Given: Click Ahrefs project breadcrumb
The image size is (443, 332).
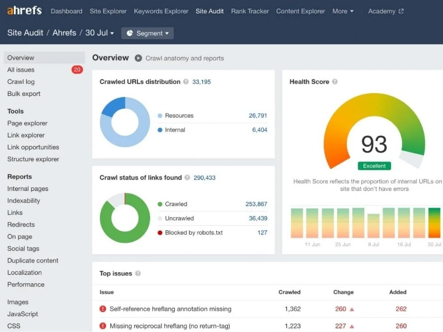Looking at the screenshot, I should click(x=64, y=33).
